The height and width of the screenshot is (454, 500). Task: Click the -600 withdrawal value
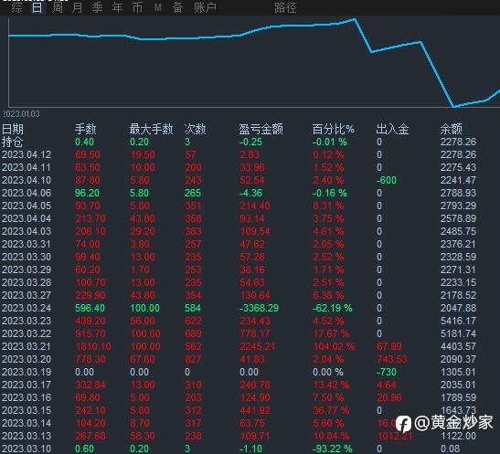coord(387,180)
